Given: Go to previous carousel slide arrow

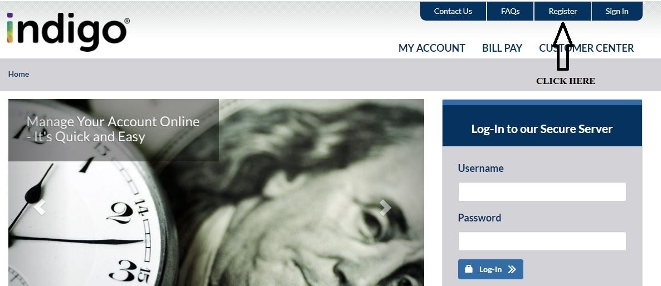Looking at the screenshot, I should click(40, 208).
